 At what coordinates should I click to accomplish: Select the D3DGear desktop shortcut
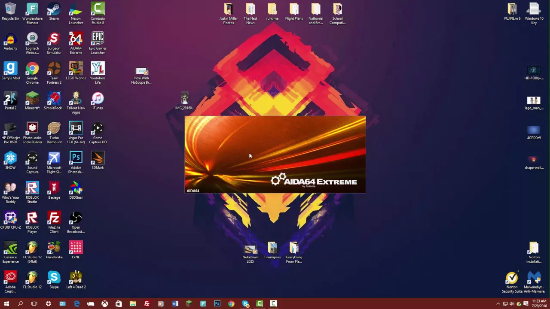tap(76, 191)
